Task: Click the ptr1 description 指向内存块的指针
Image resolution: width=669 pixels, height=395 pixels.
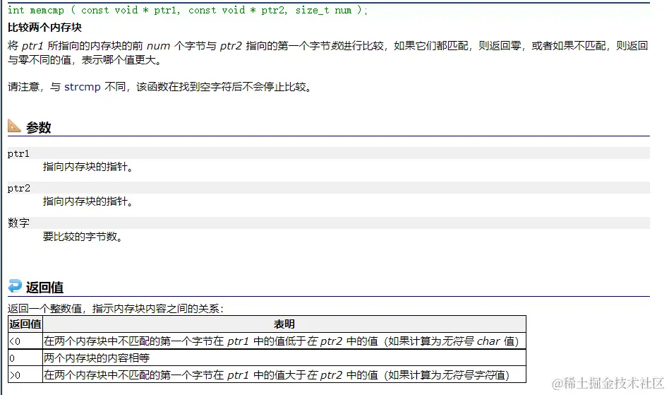Action: (88, 167)
